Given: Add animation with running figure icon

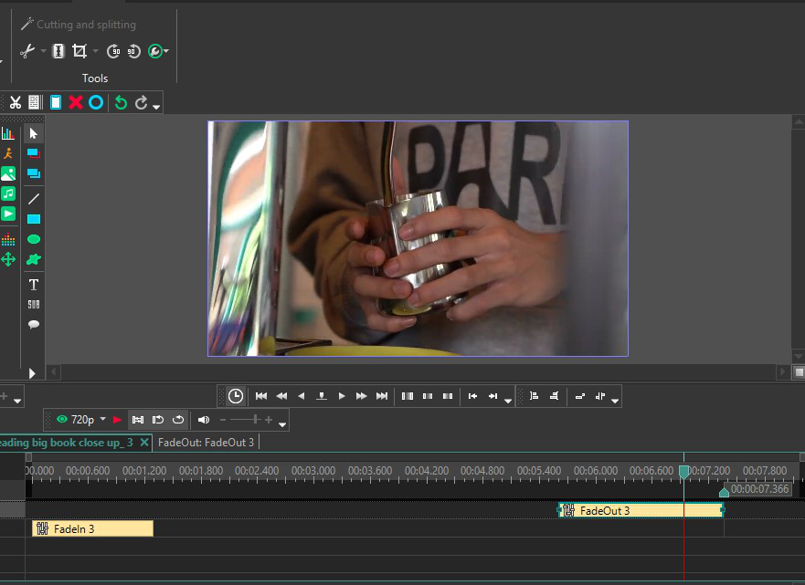Looking at the screenshot, I should tap(8, 153).
